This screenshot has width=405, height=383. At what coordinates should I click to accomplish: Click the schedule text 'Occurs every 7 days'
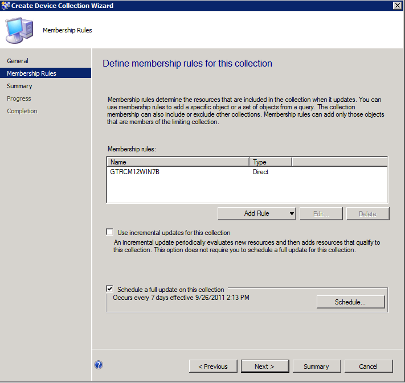(x=181, y=298)
